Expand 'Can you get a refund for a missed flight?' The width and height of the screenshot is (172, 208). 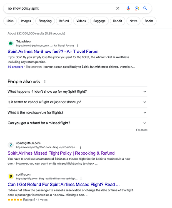point(77,123)
